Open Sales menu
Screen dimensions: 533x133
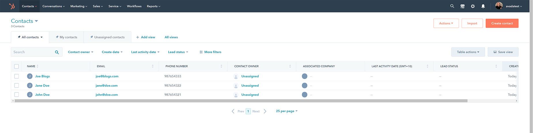(x=98, y=6)
